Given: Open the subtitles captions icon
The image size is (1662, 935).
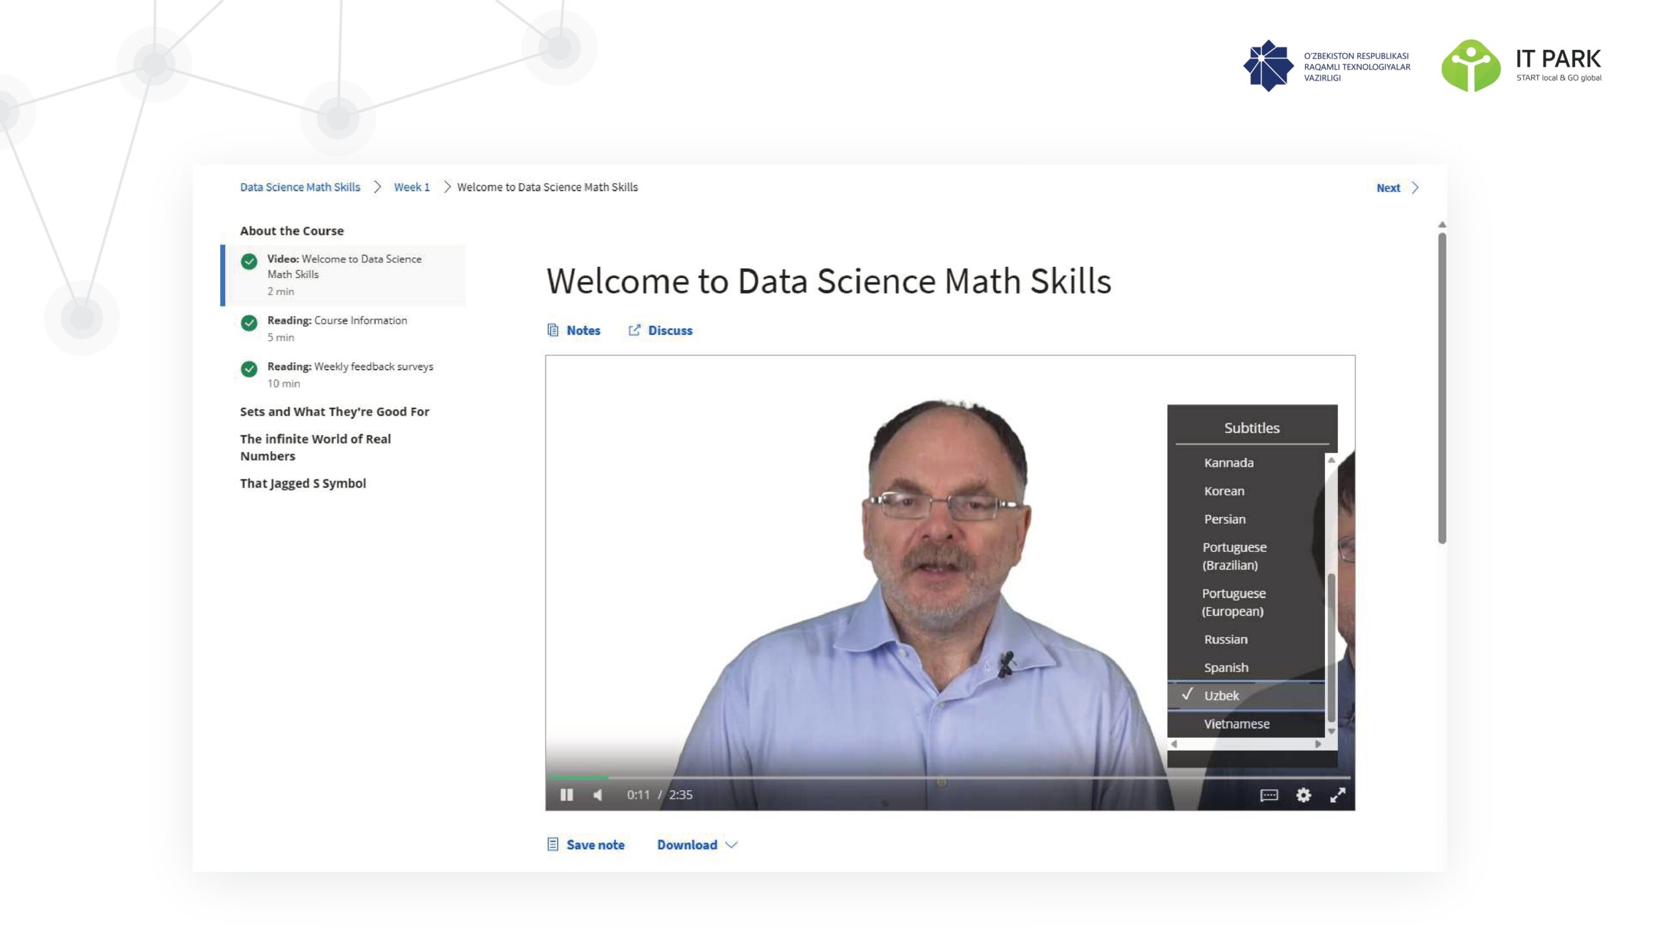Looking at the screenshot, I should point(1269,795).
